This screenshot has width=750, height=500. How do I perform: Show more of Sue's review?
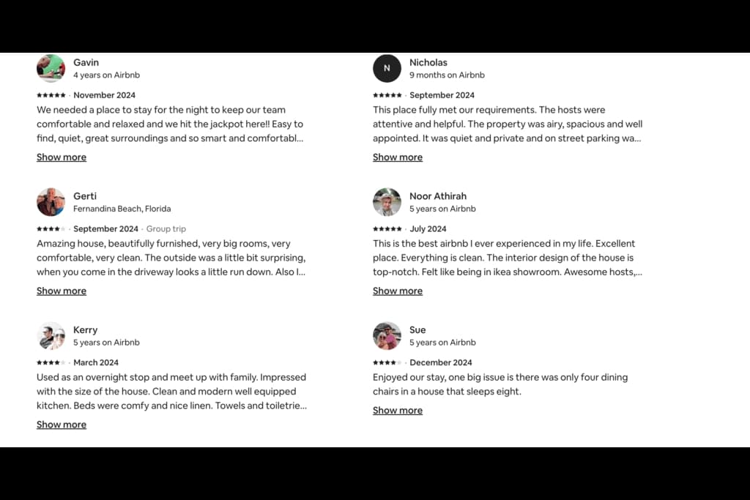[398, 411]
